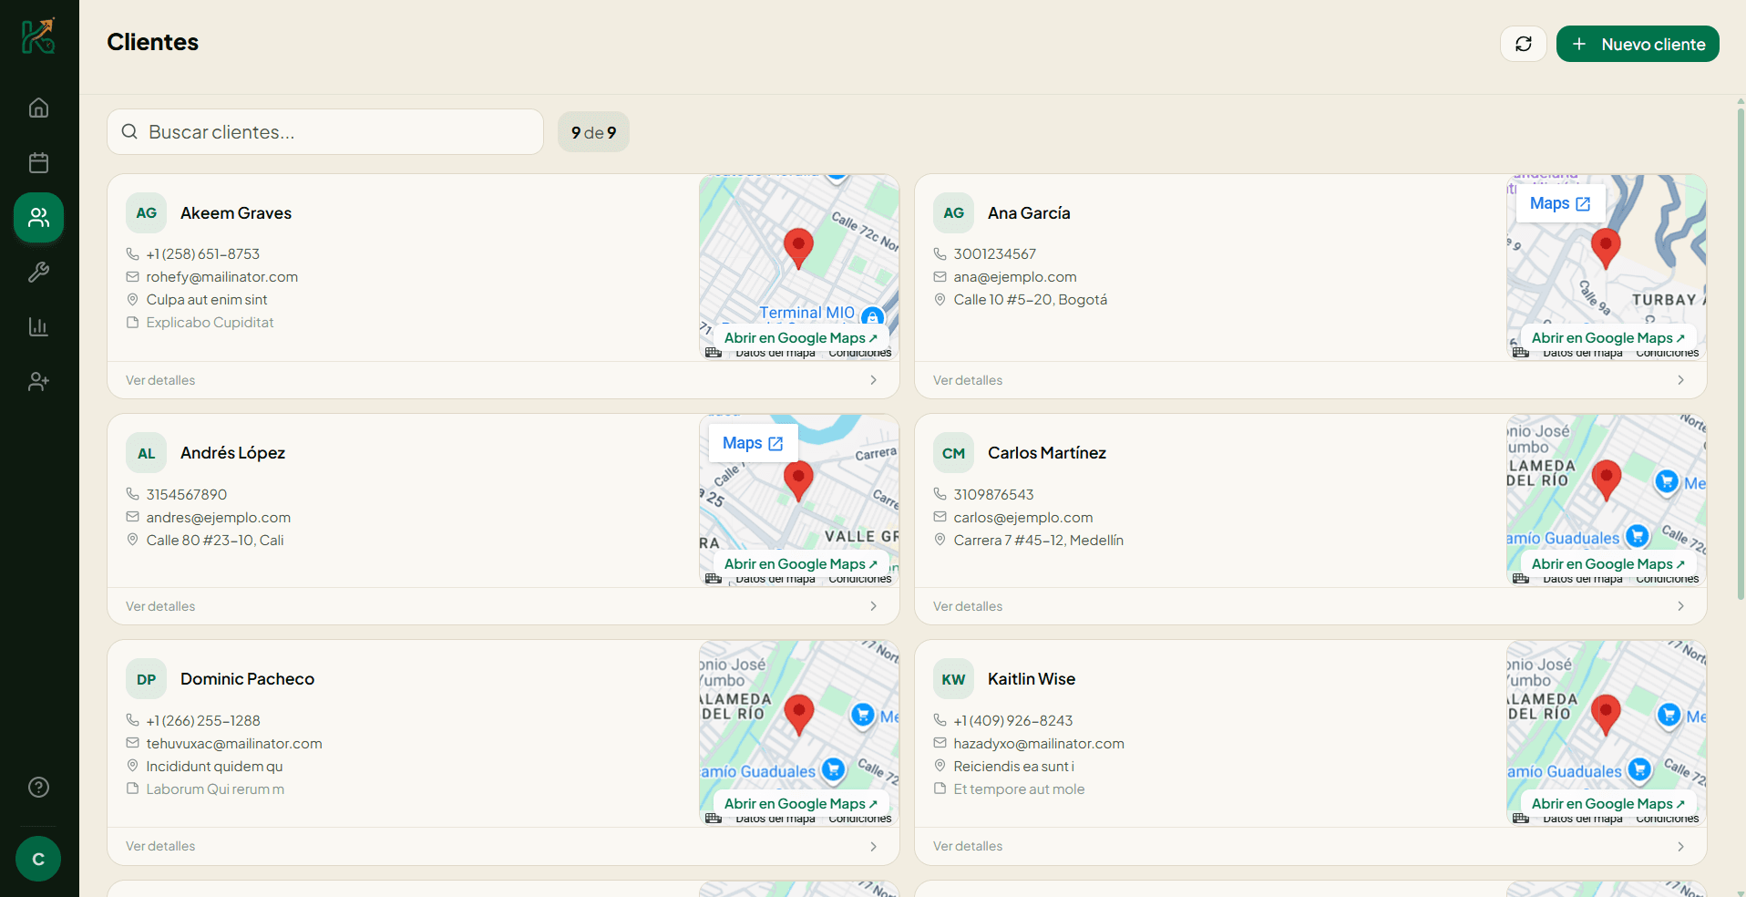View details for Carlos Martínez

[968, 606]
